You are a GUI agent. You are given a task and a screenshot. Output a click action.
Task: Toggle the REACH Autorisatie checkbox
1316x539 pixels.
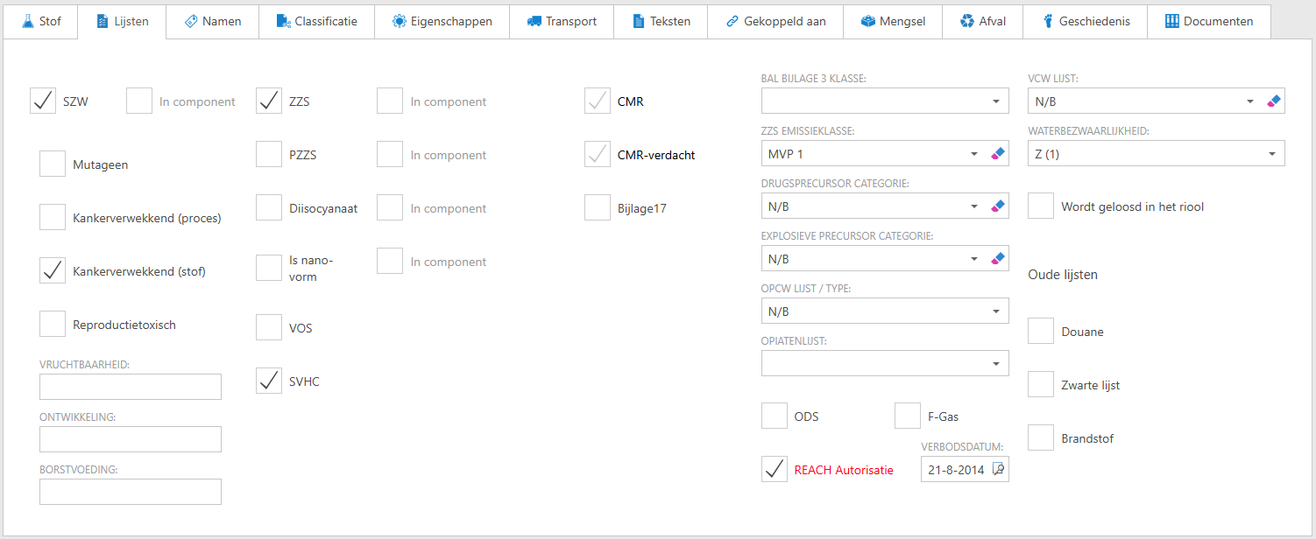pyautogui.click(x=775, y=470)
